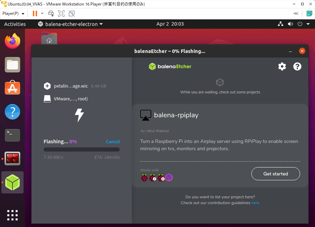Screen dimensions: 315x227
Task: Click the ETA: 14m39s text
Action: [107, 157]
